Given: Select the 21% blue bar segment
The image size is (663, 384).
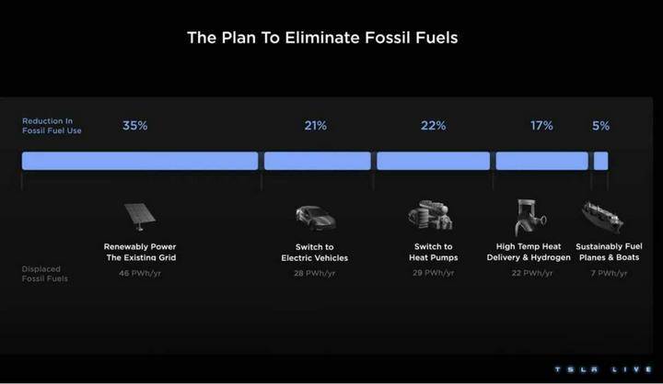Looking at the screenshot, I should (x=318, y=161).
